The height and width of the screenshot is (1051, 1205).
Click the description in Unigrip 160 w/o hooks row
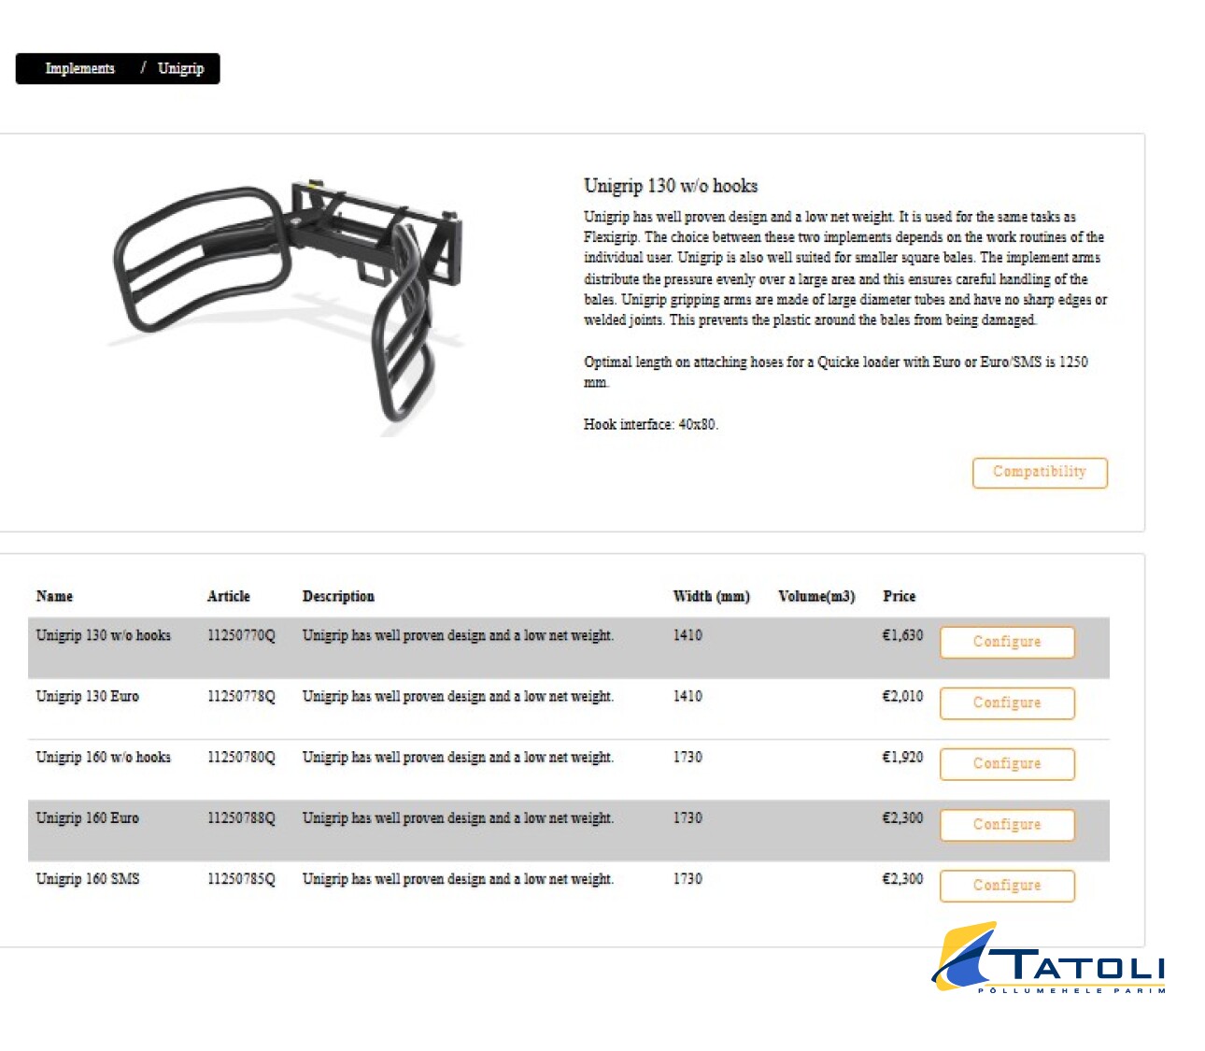pos(458,757)
